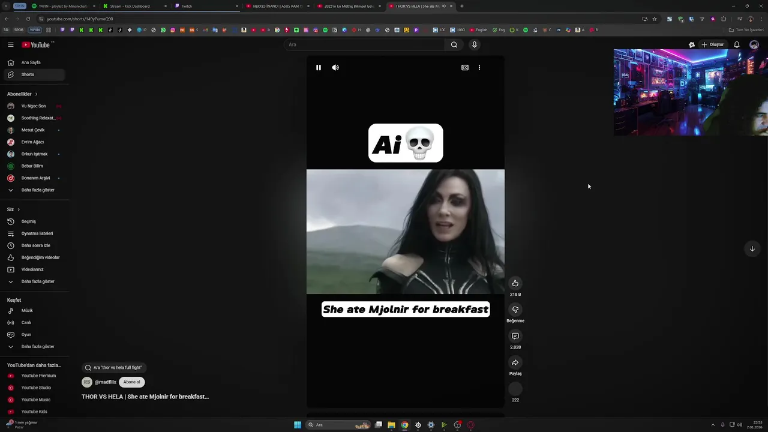Image resolution: width=768 pixels, height=432 pixels.
Task: Click Windows taskbar search box
Action: pos(339,425)
